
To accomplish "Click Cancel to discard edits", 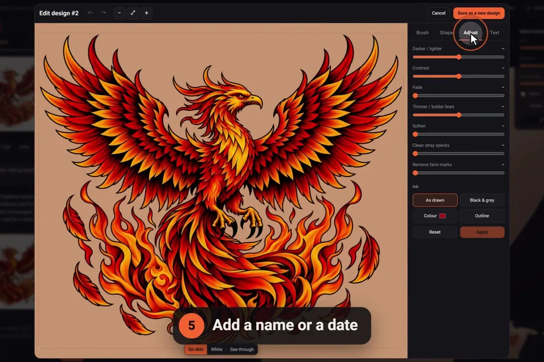I will 439,13.
